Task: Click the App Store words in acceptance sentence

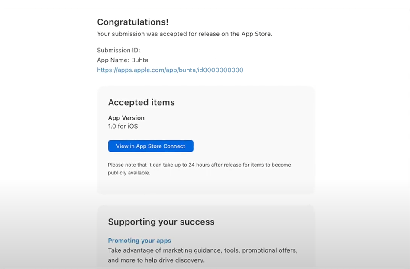Action: coord(256,34)
